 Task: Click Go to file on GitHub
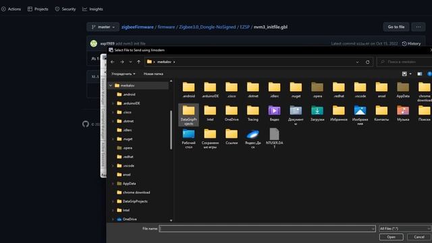click(396, 27)
